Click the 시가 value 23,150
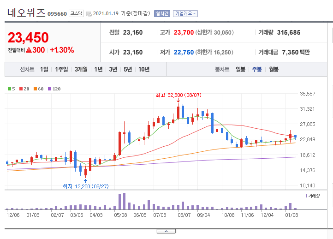Screen dimensions: 333x239 (133, 52)
